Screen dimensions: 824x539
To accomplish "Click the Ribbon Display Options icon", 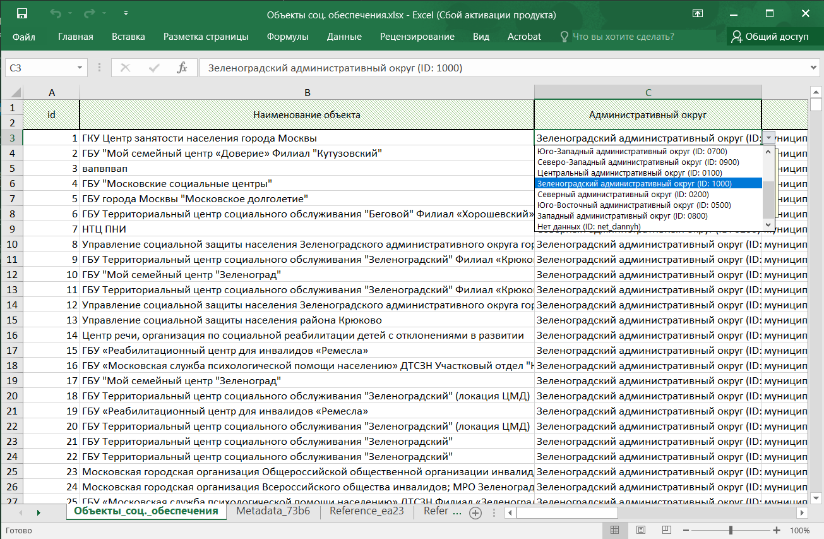I will pos(698,13).
